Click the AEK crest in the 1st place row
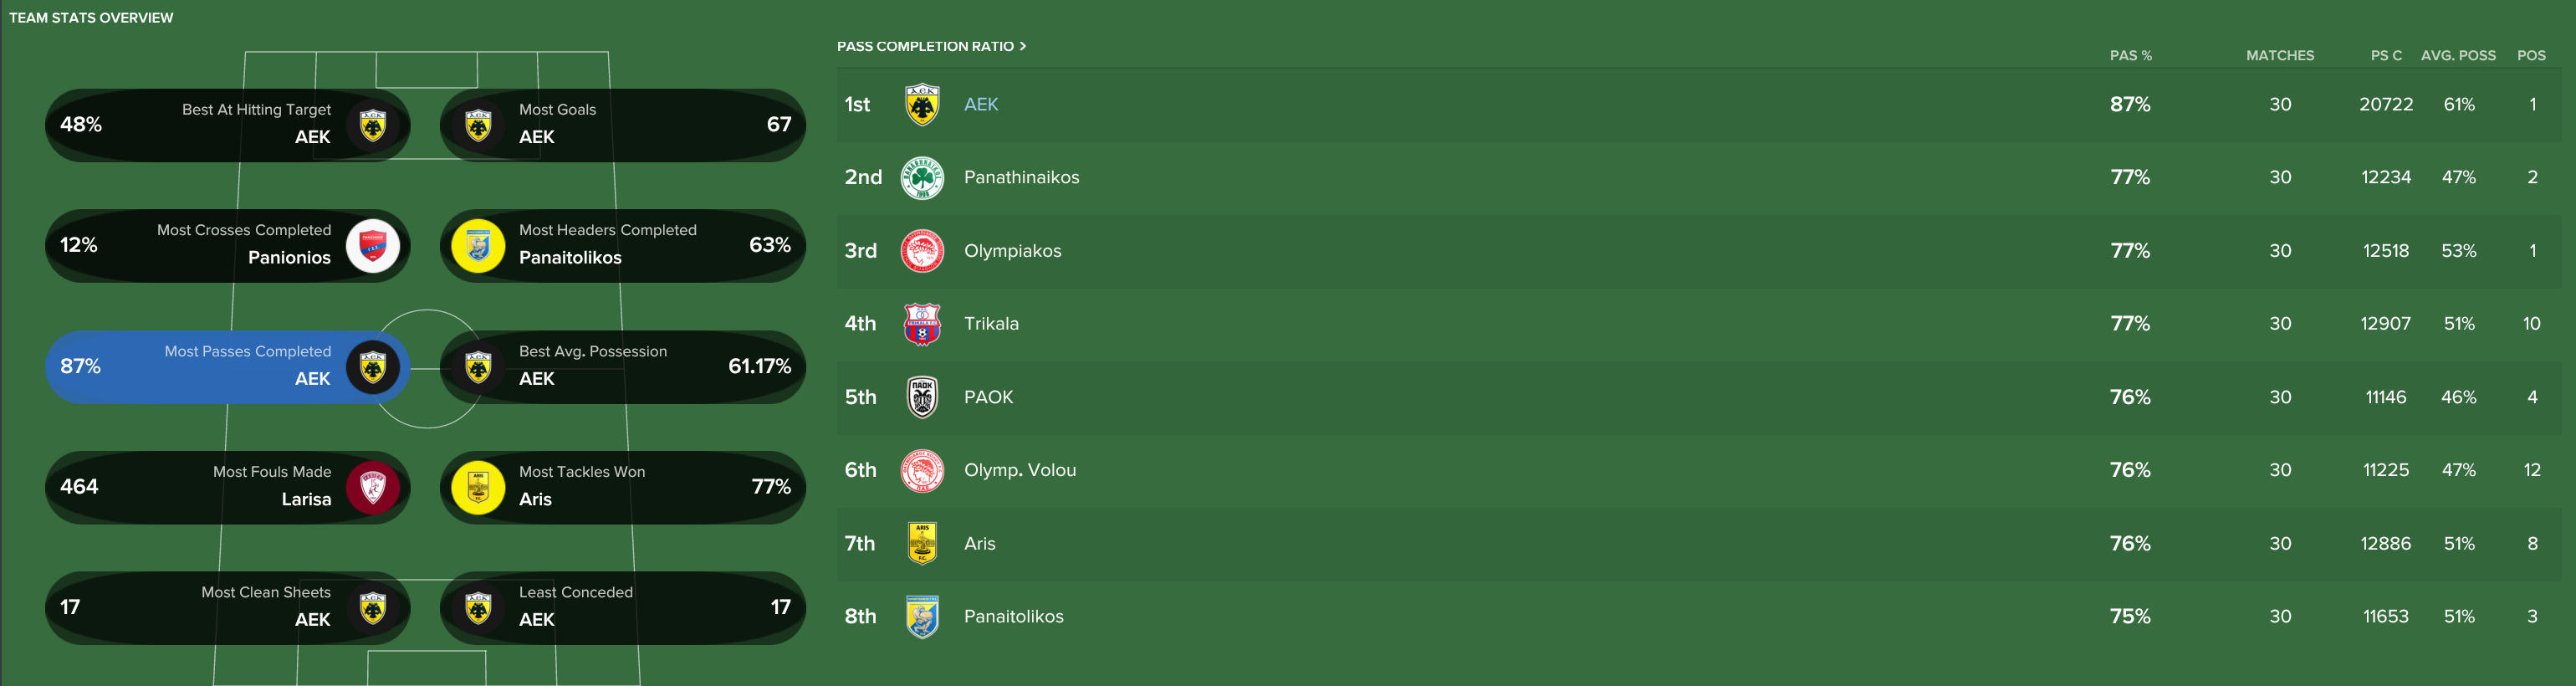Image resolution: width=2576 pixels, height=686 pixels. click(921, 105)
